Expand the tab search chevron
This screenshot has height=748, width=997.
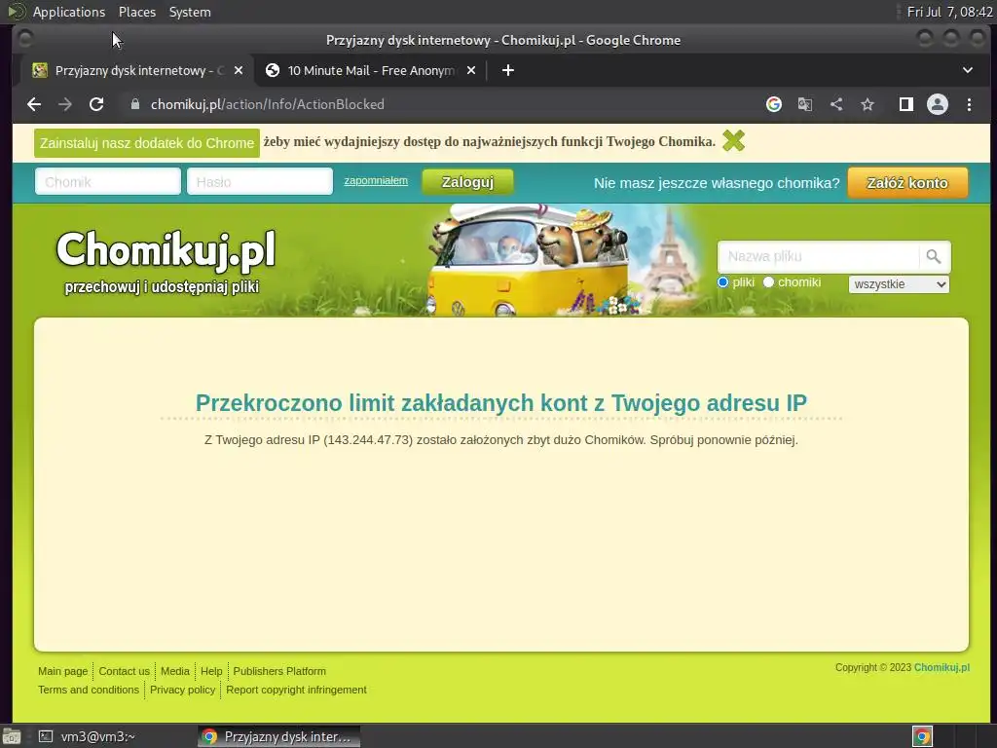click(968, 70)
